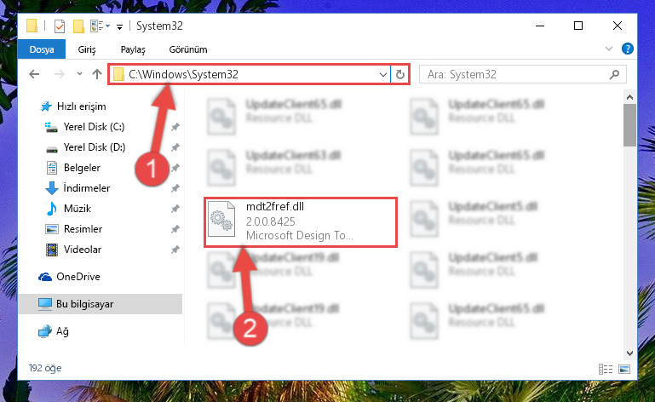
Task: Click the Properties checkmark icon in title bar
Action: [60, 26]
